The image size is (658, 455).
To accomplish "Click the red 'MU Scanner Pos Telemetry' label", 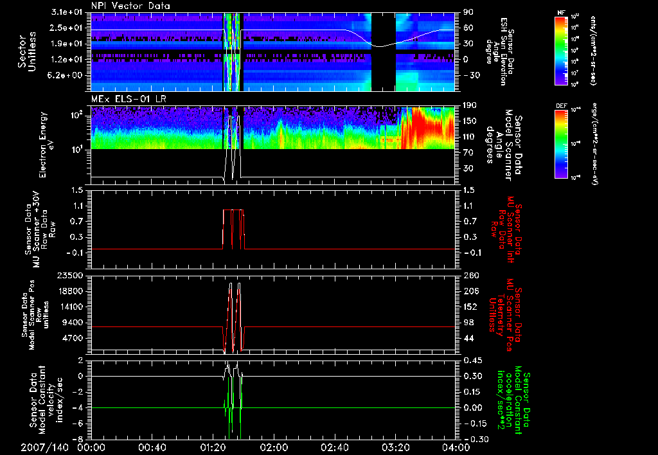I will (x=505, y=315).
